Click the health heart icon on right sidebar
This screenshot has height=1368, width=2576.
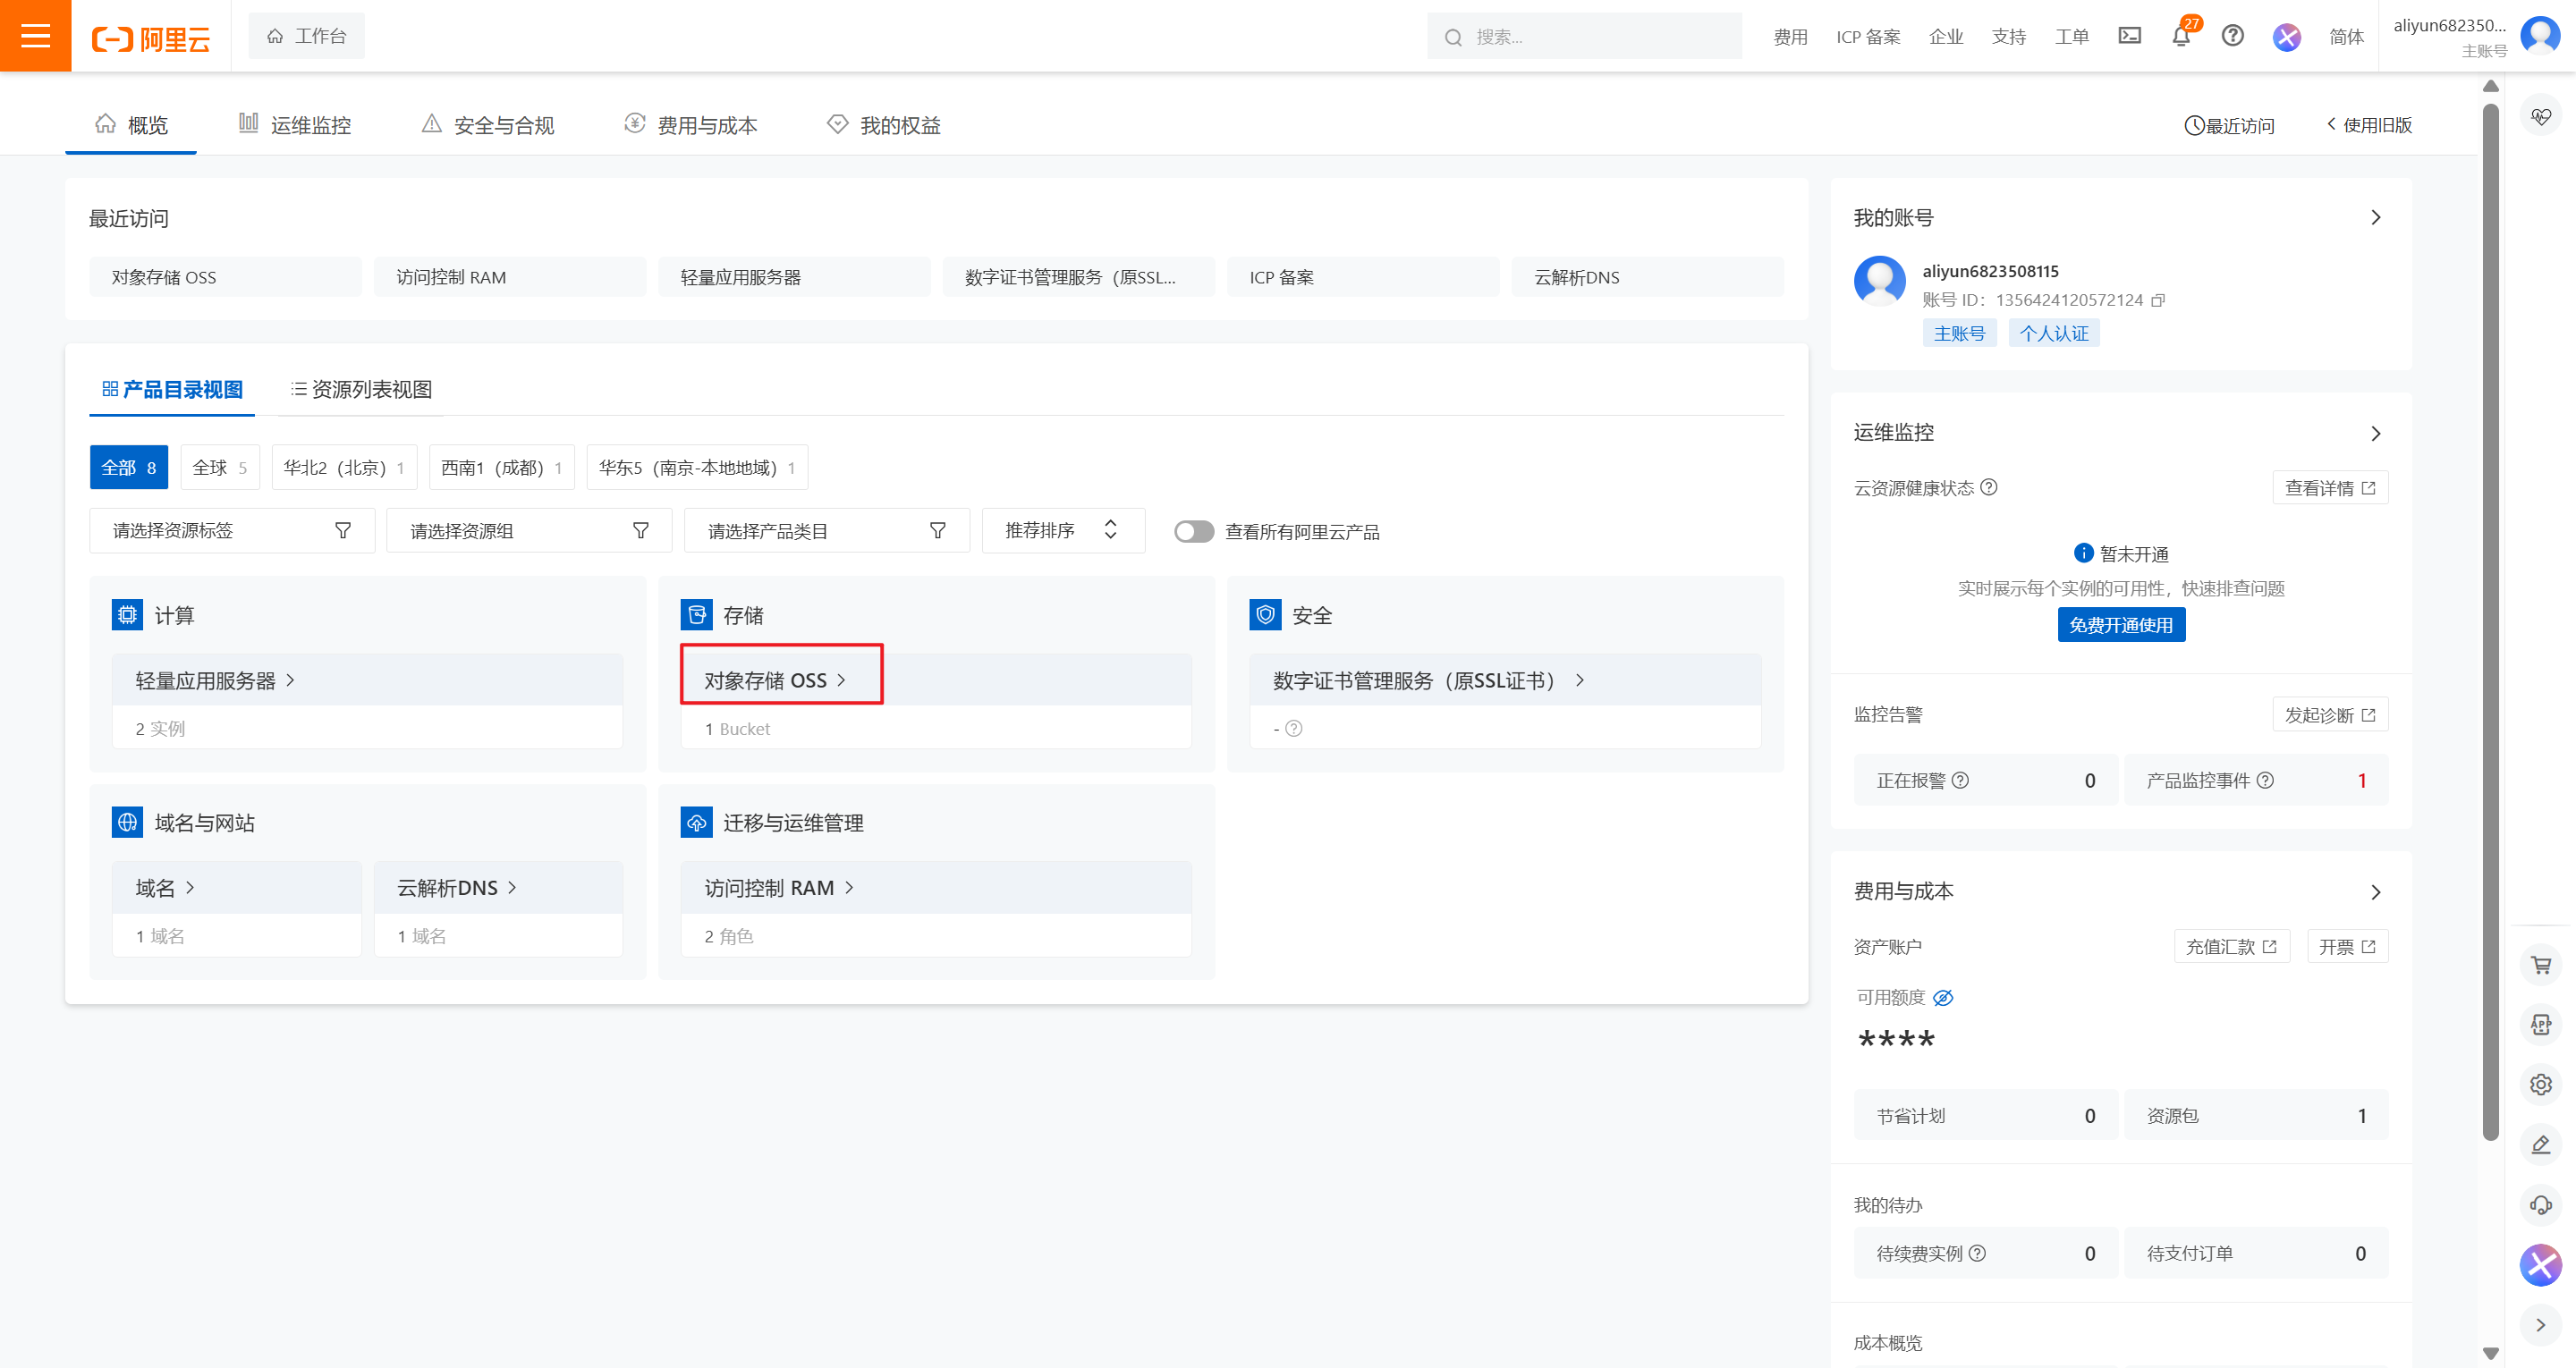click(2540, 117)
